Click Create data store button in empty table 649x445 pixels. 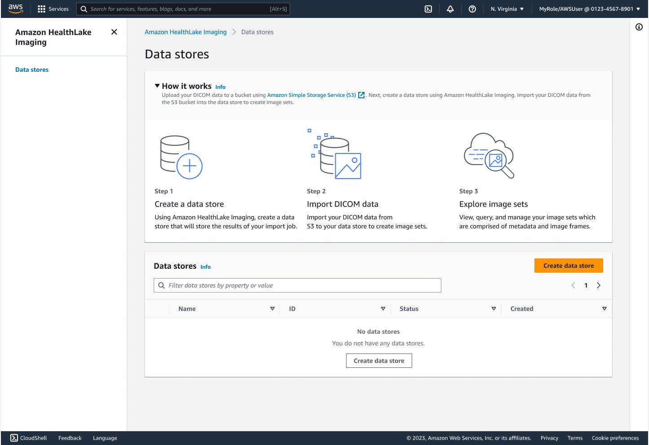click(x=379, y=361)
